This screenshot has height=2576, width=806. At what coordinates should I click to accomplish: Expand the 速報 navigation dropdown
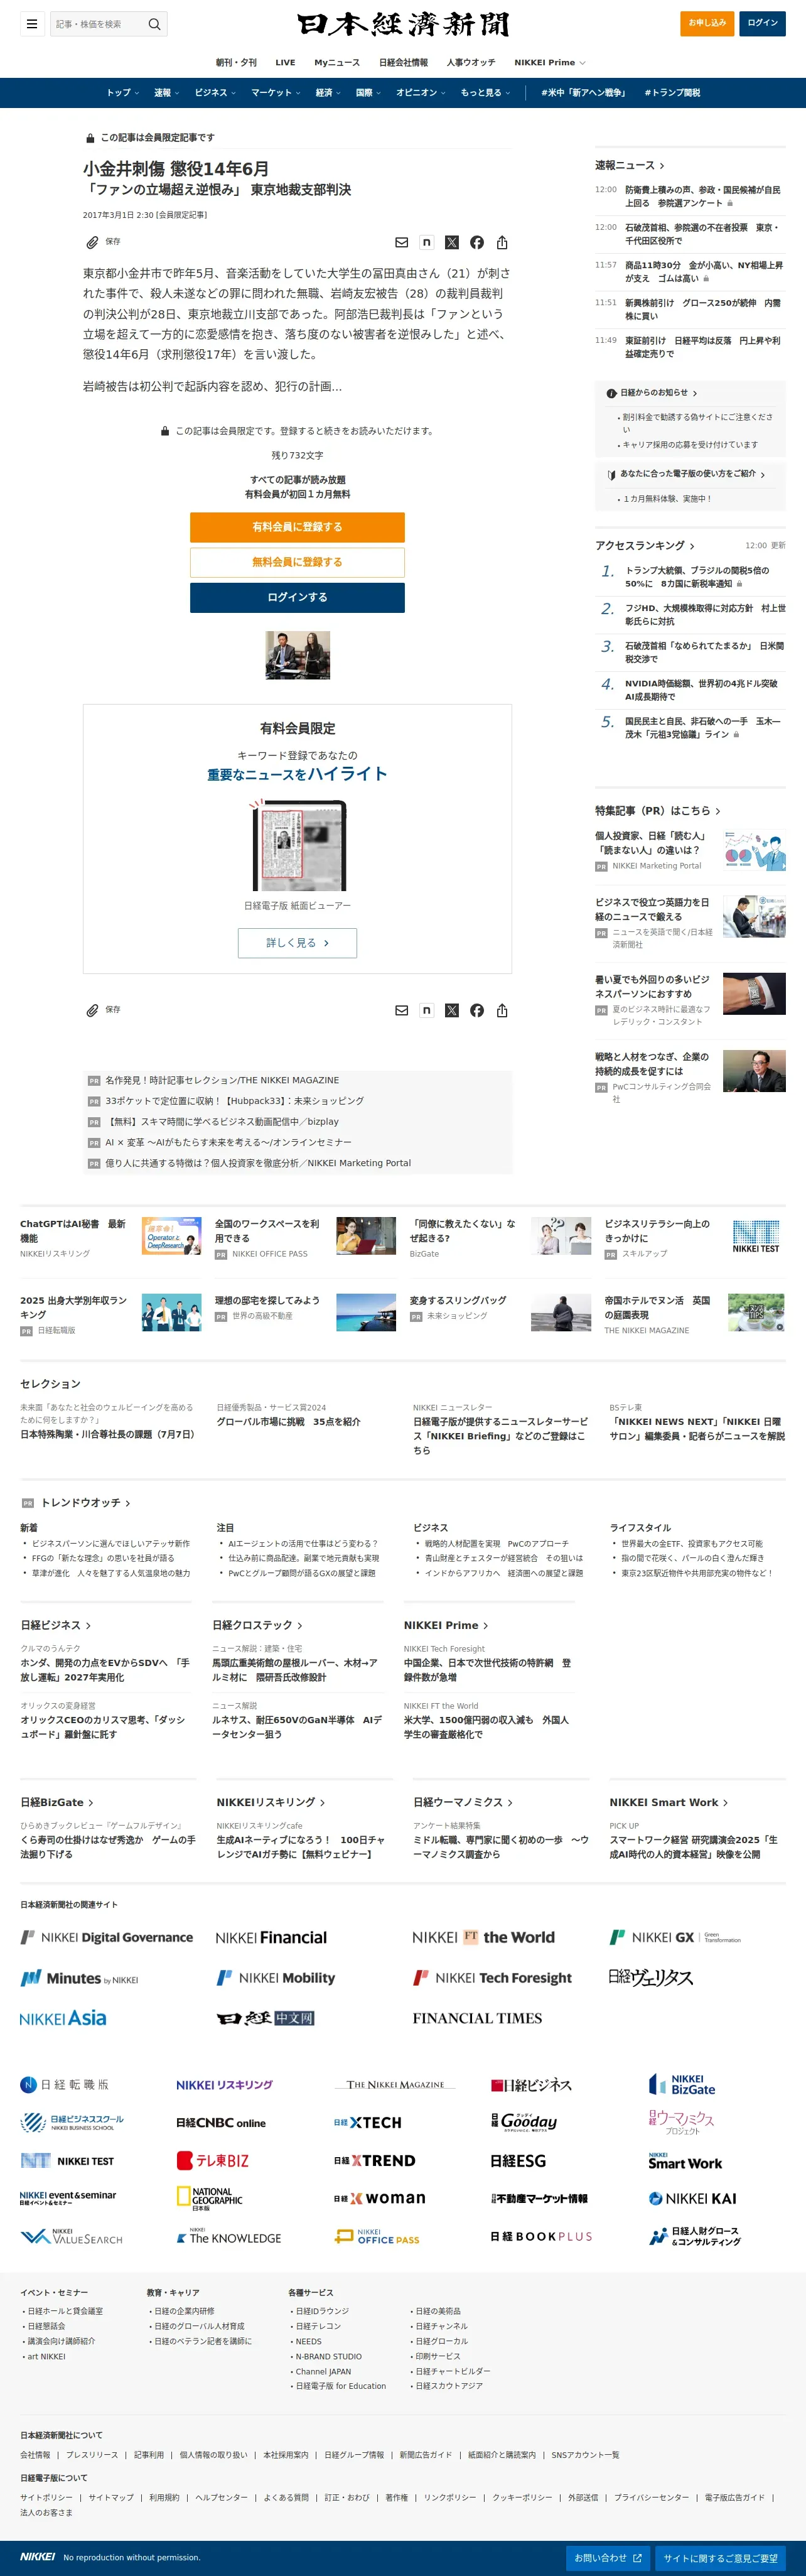[x=166, y=93]
